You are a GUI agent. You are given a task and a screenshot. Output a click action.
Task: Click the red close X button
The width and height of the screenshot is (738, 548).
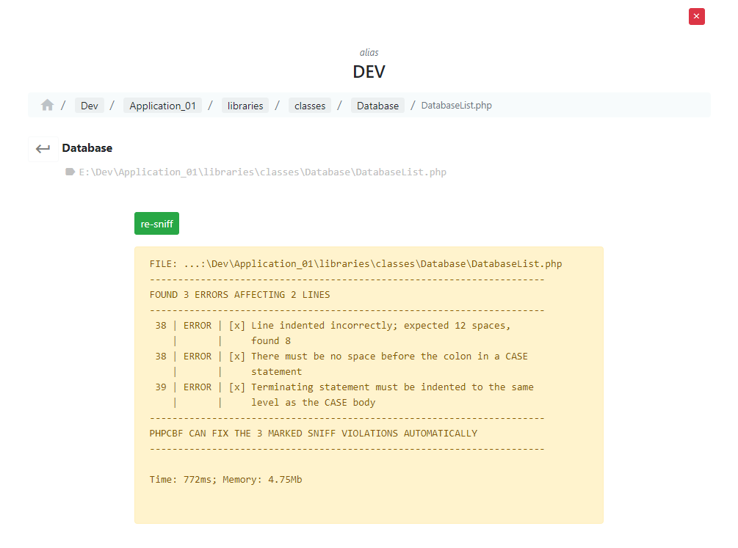click(696, 16)
